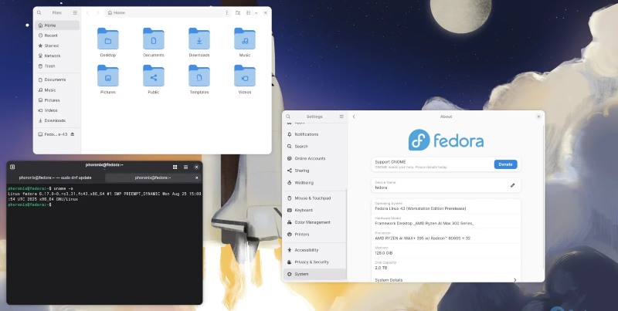The width and height of the screenshot is (618, 311).
Task: Open the Files main hamburger menu
Action: 75,12
